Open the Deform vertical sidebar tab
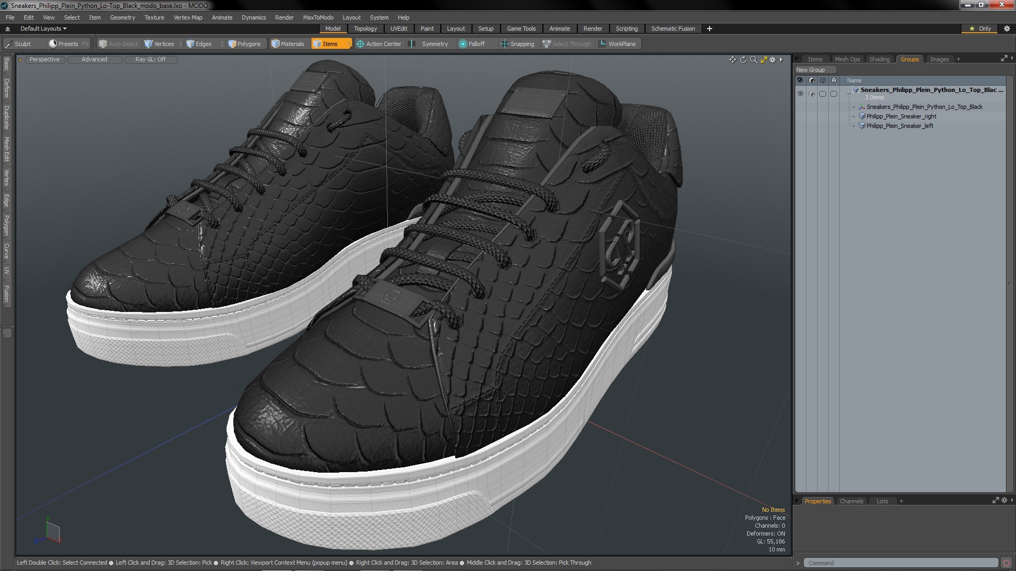Screen dimensions: 1016x571 pos(6,88)
